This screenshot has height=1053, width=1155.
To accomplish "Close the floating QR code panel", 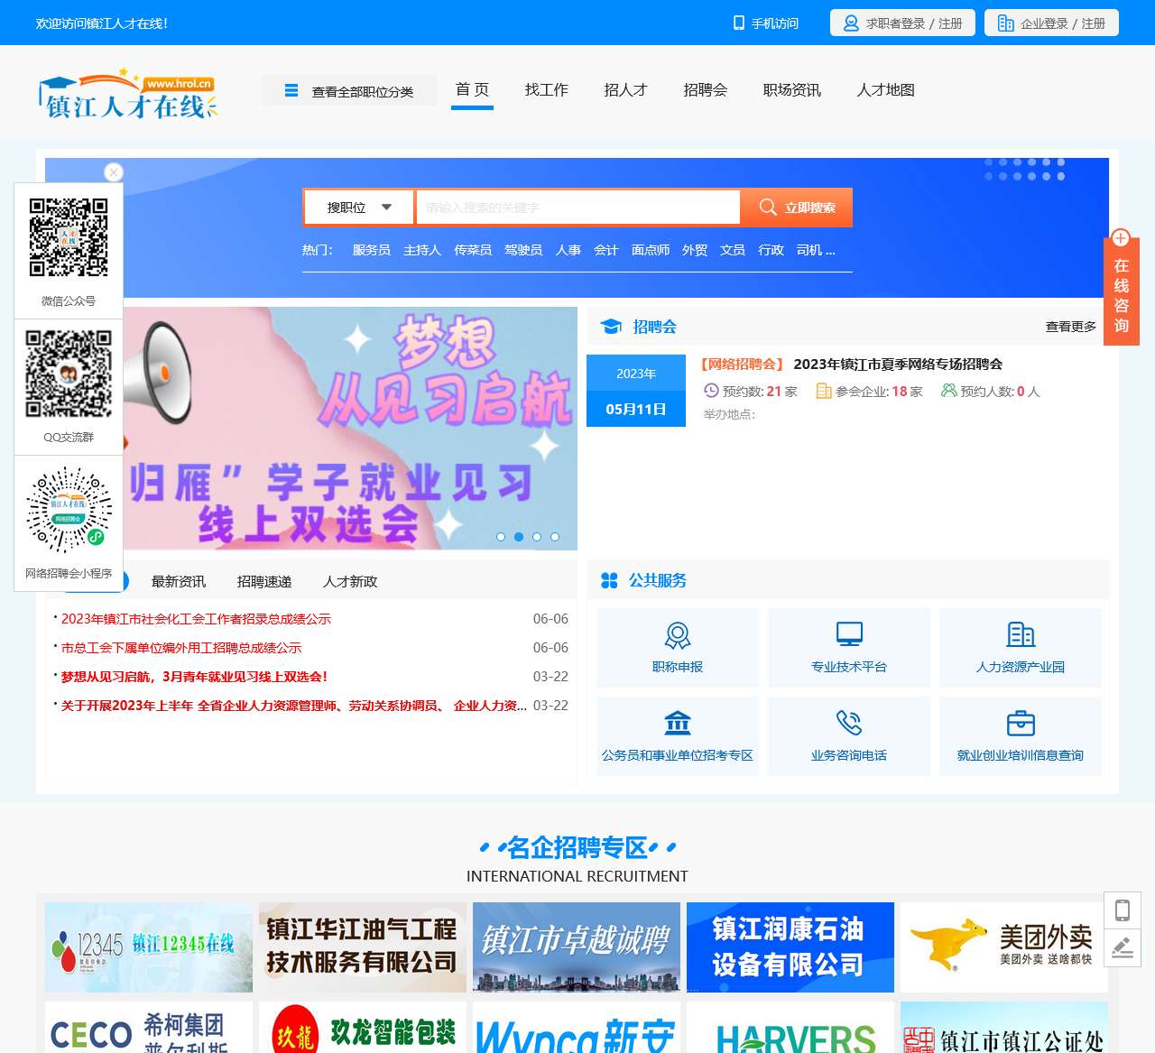I will click(x=114, y=171).
